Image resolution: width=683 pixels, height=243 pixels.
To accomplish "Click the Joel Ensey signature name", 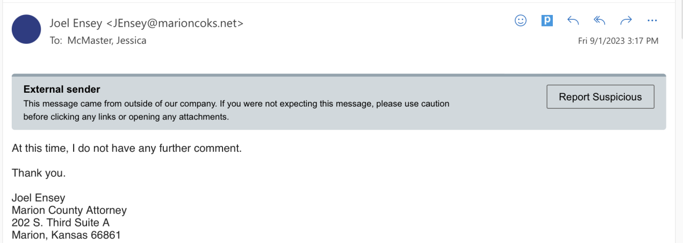I will coord(38,198).
